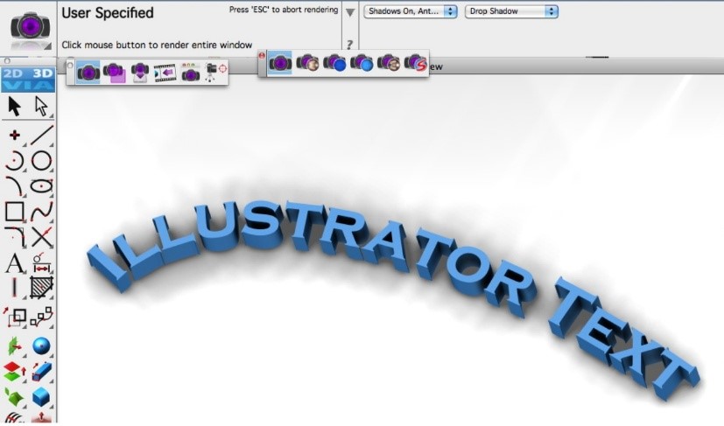Viewport: 724px width, 426px height.
Task: Choose the camera with tan sphere render mode
Action: 307,63
